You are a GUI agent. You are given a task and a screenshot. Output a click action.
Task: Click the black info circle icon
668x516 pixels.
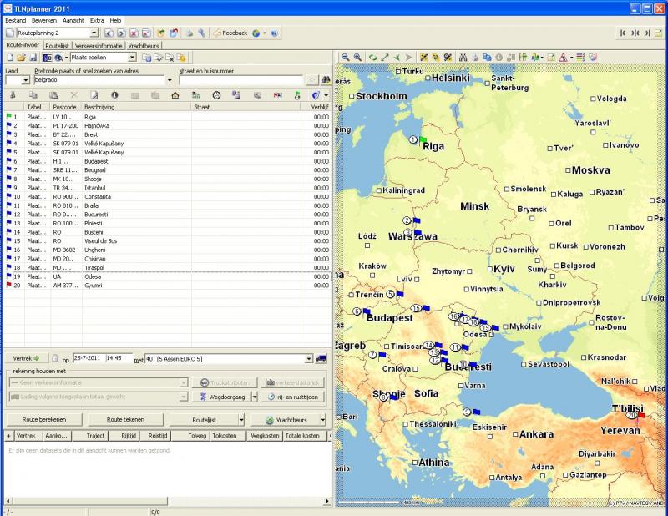point(114,95)
